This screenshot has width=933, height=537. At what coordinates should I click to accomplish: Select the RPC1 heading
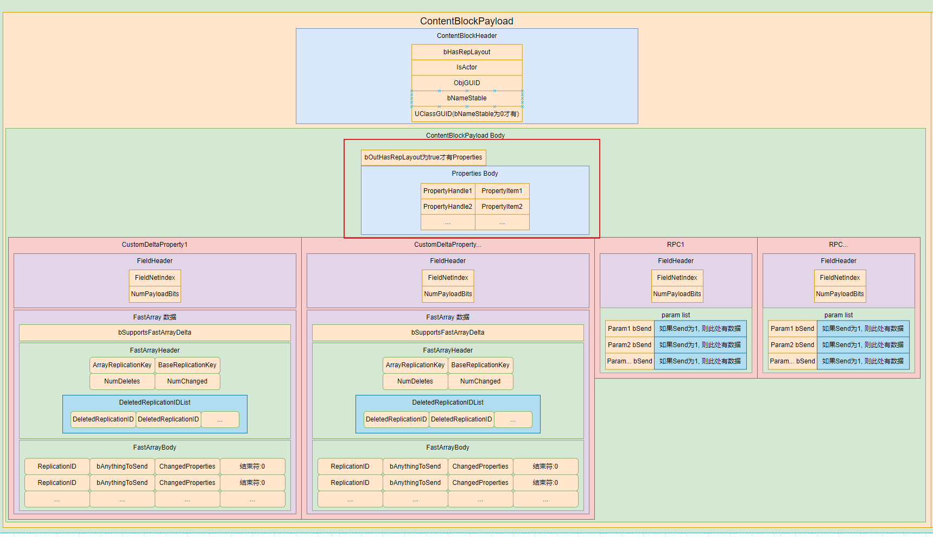(x=676, y=245)
